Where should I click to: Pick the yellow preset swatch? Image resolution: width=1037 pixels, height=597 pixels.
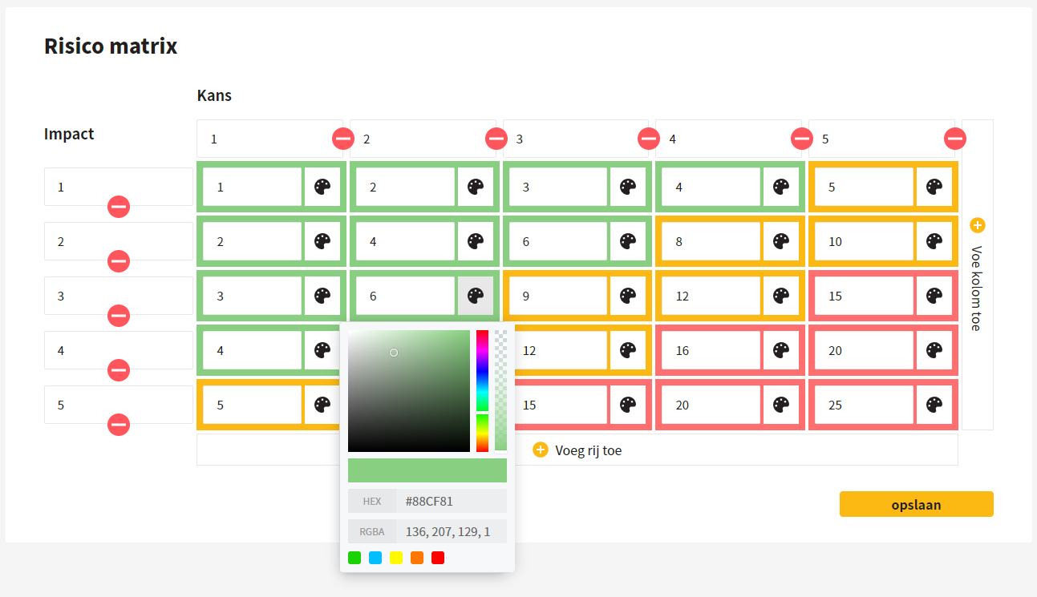coord(396,558)
